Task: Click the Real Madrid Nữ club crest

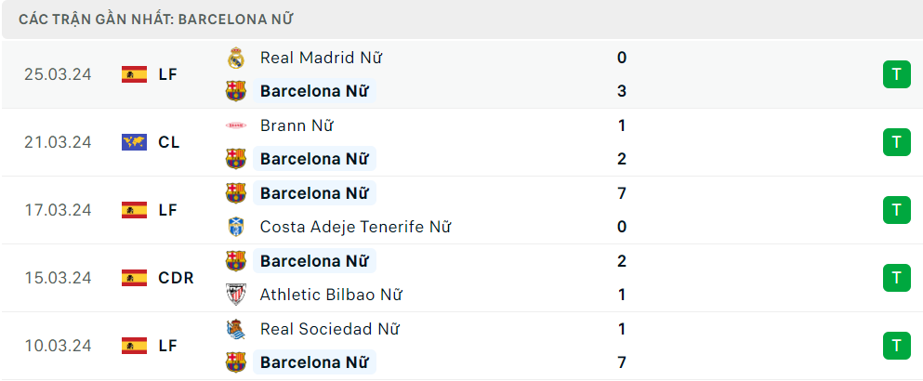Action: point(236,58)
